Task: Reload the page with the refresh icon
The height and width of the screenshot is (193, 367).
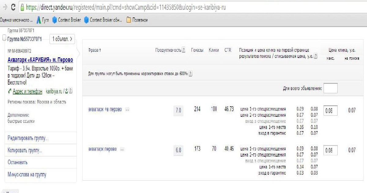Action: [x=13, y=7]
